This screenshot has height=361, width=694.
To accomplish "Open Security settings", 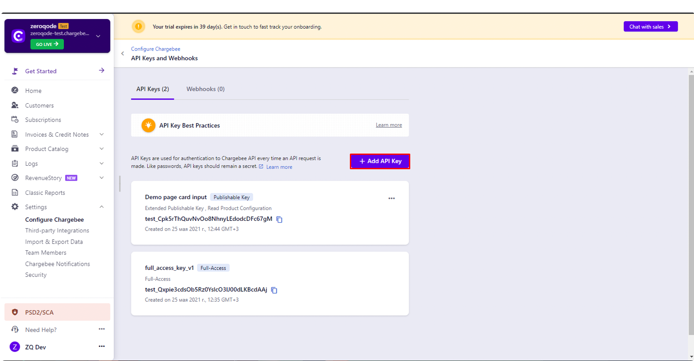I will [36, 275].
